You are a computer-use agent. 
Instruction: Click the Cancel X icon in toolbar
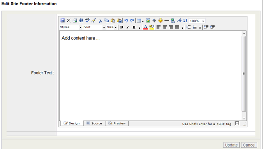(x=69, y=21)
